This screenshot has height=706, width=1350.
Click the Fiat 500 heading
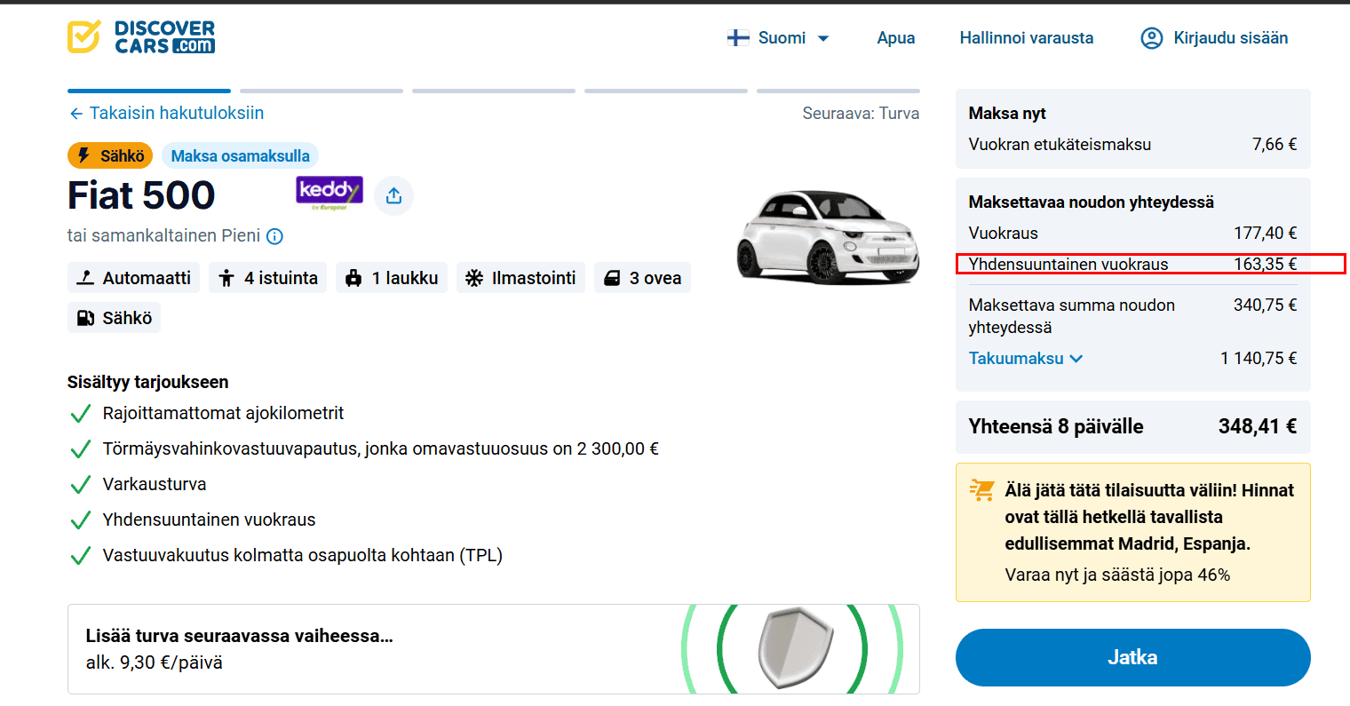click(141, 195)
